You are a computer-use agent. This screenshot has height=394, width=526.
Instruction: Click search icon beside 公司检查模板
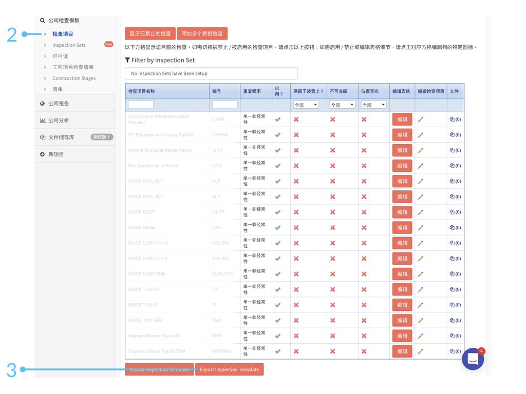click(x=42, y=21)
